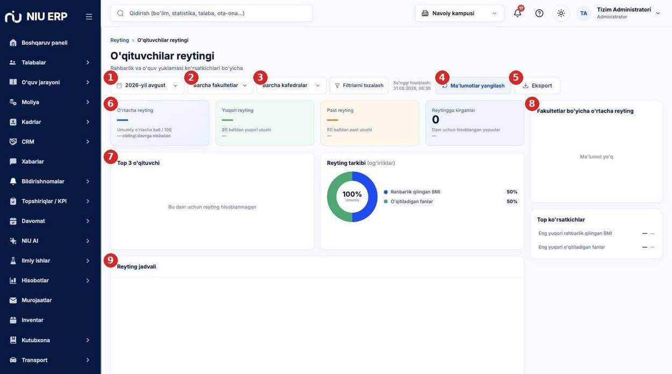The height and width of the screenshot is (374, 672).
Task: Click the Reyting breadcrumb link
Action: pyautogui.click(x=119, y=40)
